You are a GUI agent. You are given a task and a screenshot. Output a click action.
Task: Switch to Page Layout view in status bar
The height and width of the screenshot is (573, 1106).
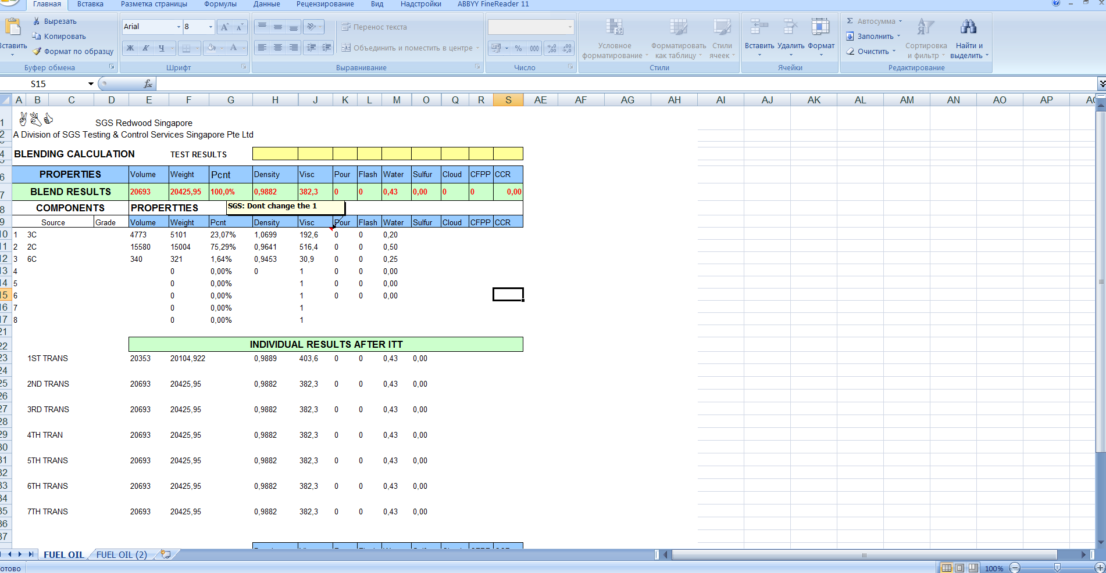(x=959, y=568)
